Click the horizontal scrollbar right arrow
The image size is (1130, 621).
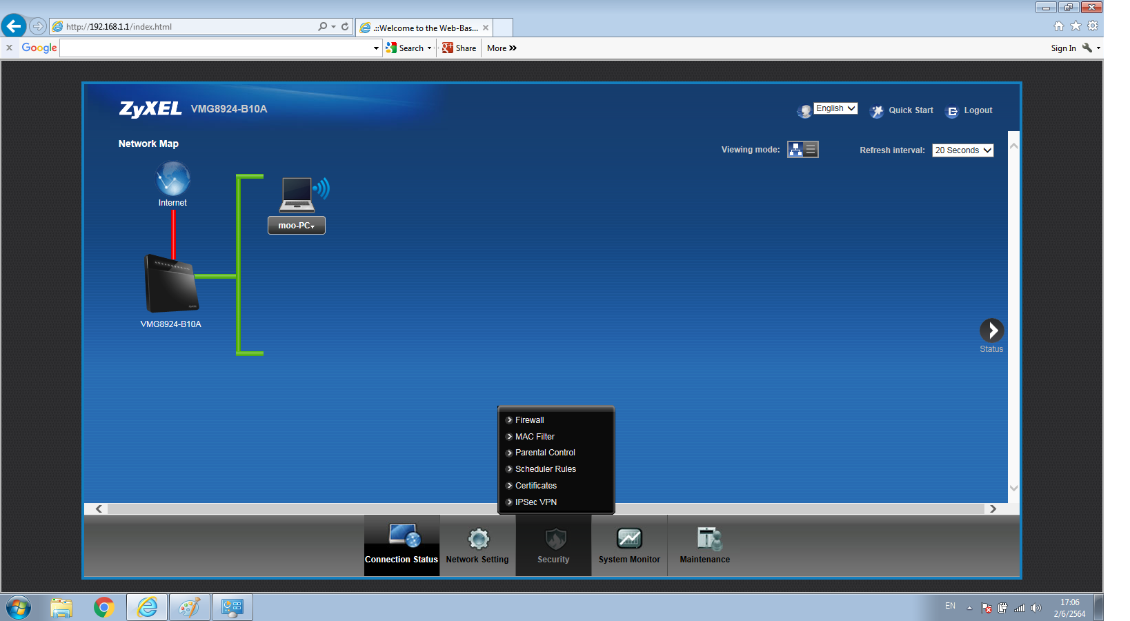tap(993, 509)
